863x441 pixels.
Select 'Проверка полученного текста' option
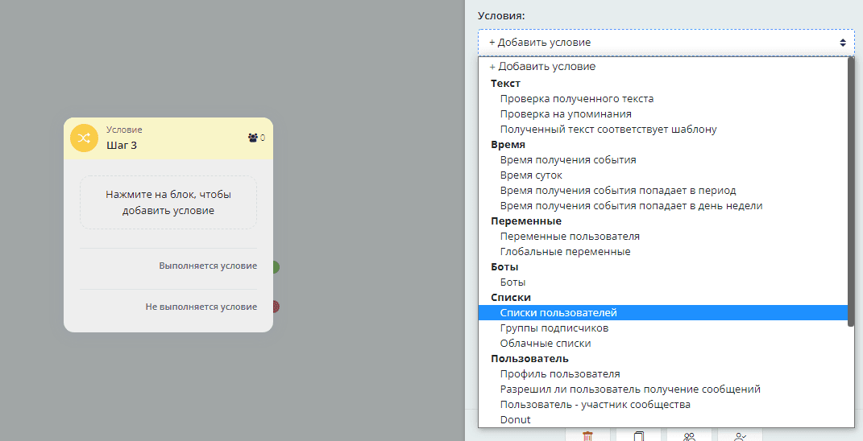pyautogui.click(x=576, y=99)
